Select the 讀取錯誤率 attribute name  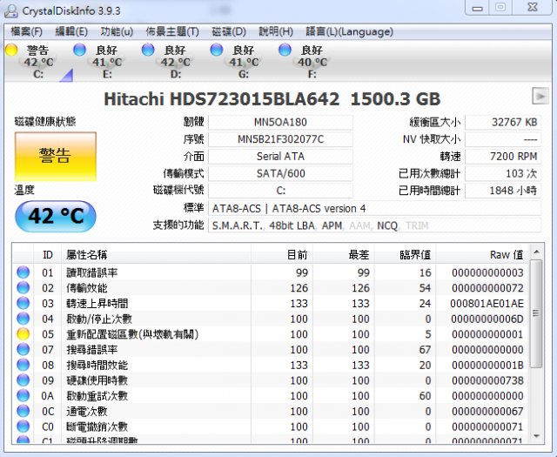pos(92,273)
